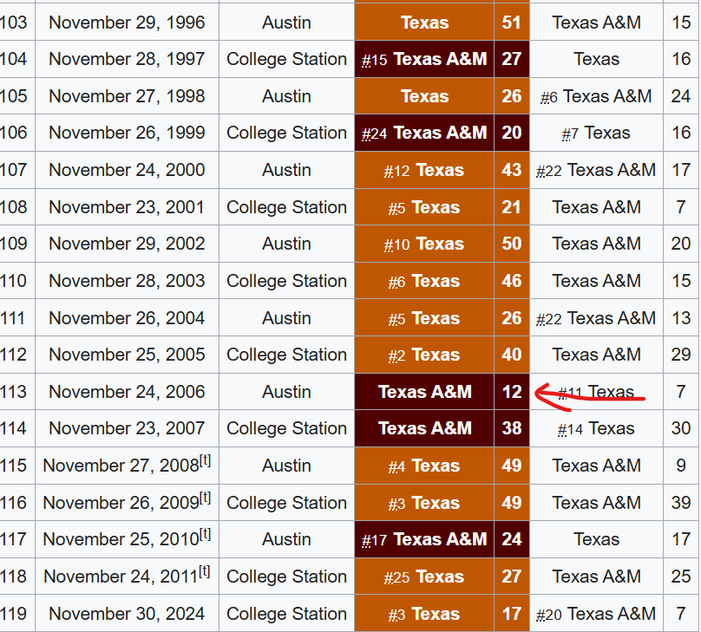This screenshot has width=701, height=632.
Task: Click College Station in the November 30, 2024 row
Action: (286, 614)
